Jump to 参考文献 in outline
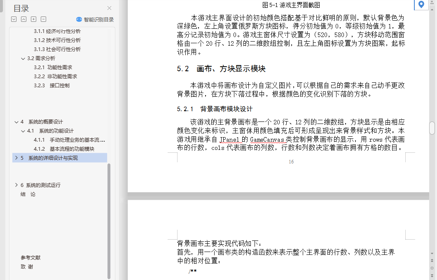Viewport: 437px width, 280px height. coord(30,258)
